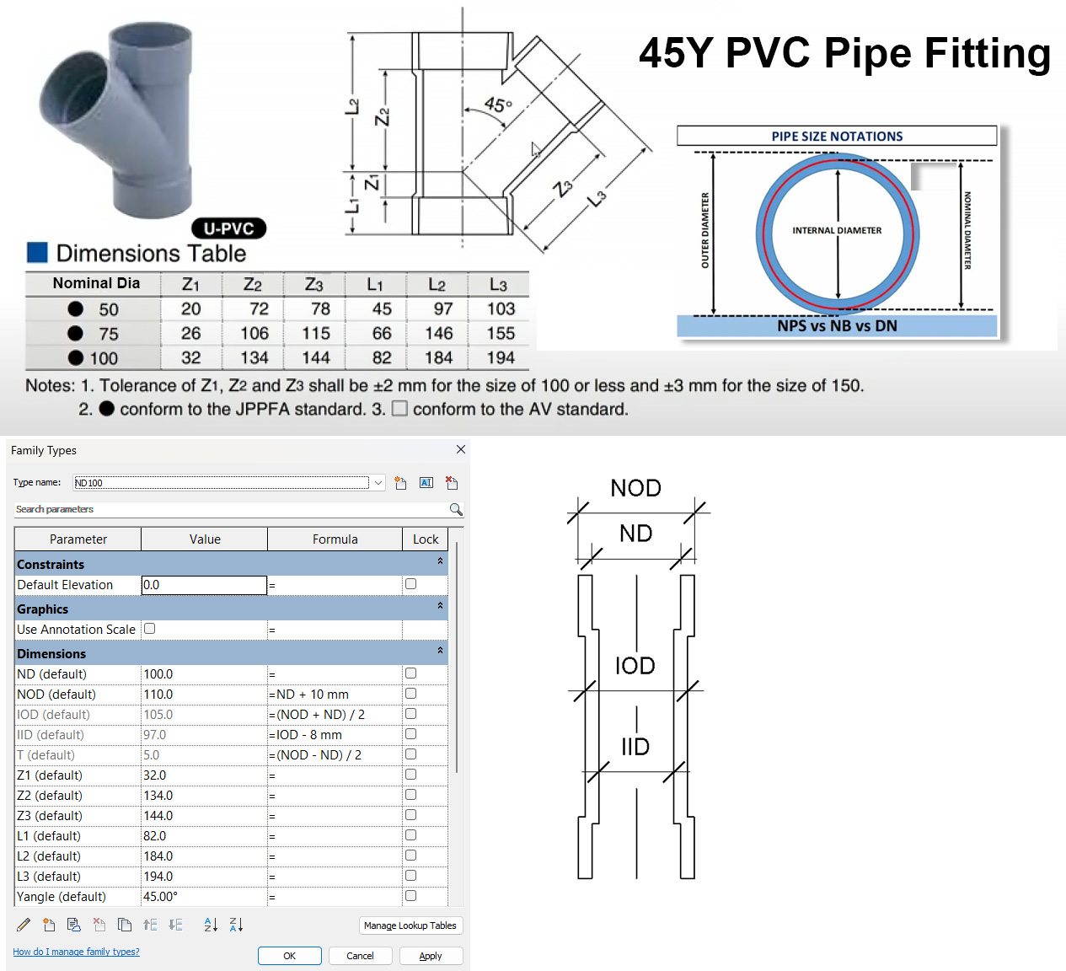1066x971 pixels.
Task: Sort parameters in descending Z-A order
Action: pyautogui.click(x=236, y=925)
